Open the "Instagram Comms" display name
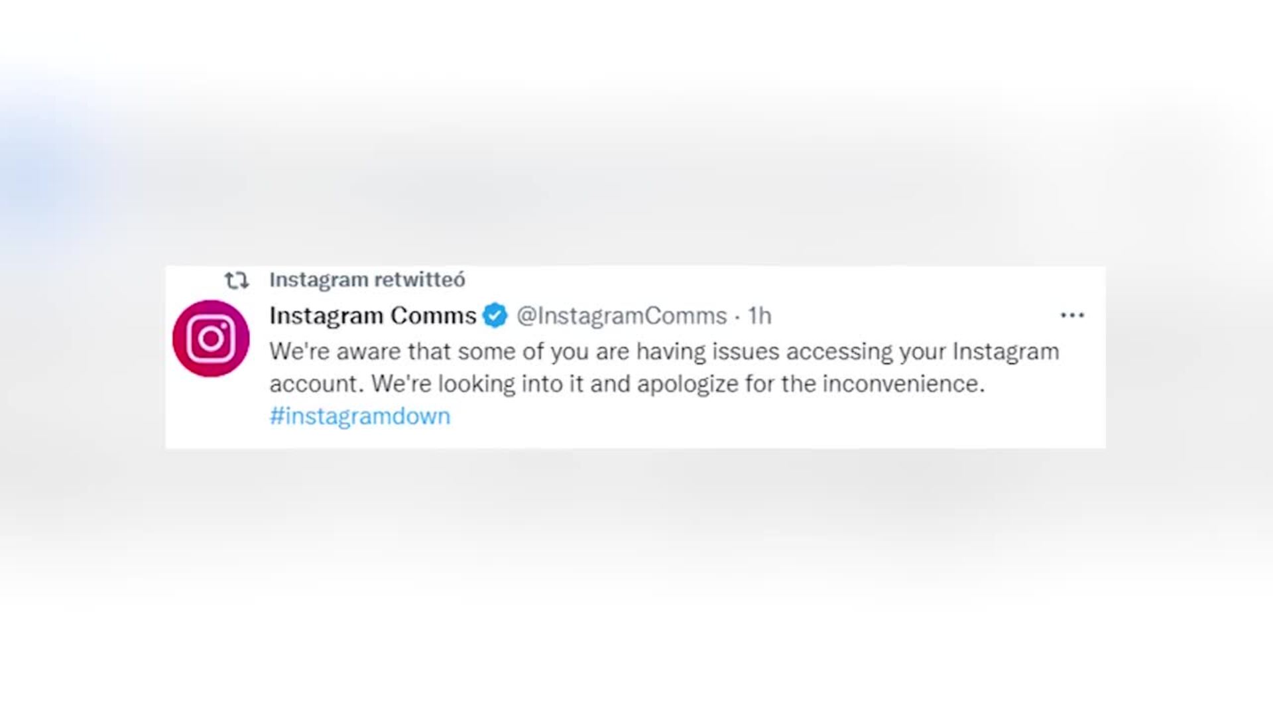The width and height of the screenshot is (1273, 716). (373, 316)
